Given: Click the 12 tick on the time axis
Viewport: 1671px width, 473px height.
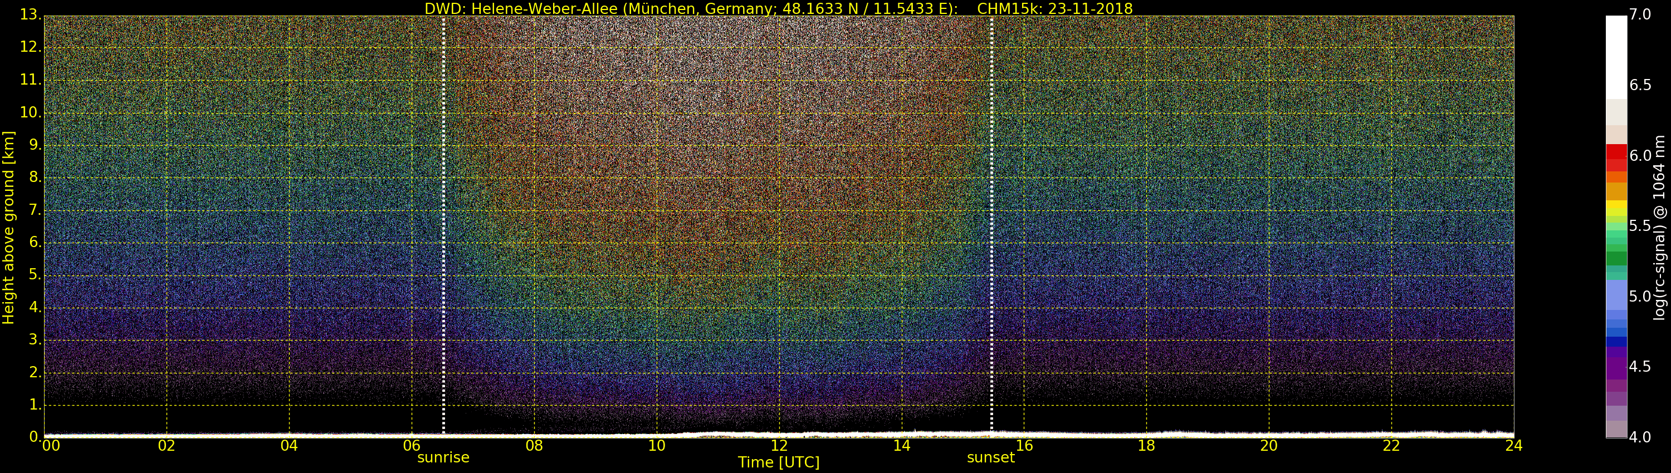Looking at the screenshot, I should [779, 446].
